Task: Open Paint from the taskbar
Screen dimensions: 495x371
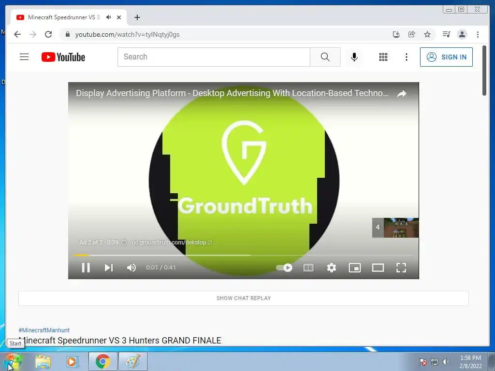Action: [x=132, y=361]
